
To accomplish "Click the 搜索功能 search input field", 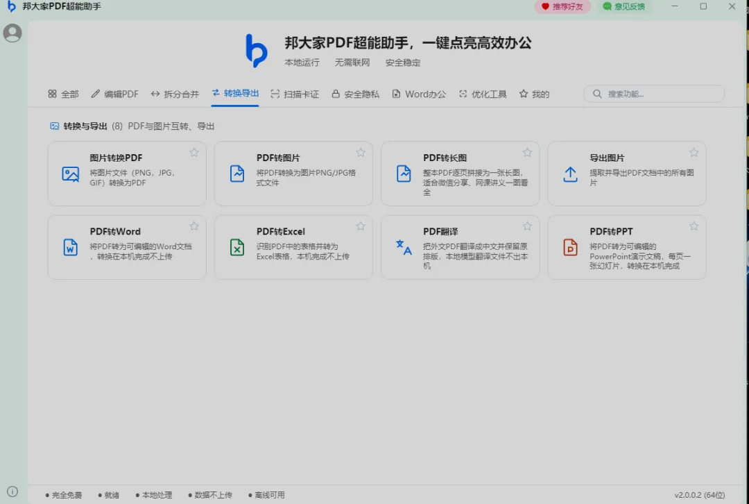I will coord(654,94).
